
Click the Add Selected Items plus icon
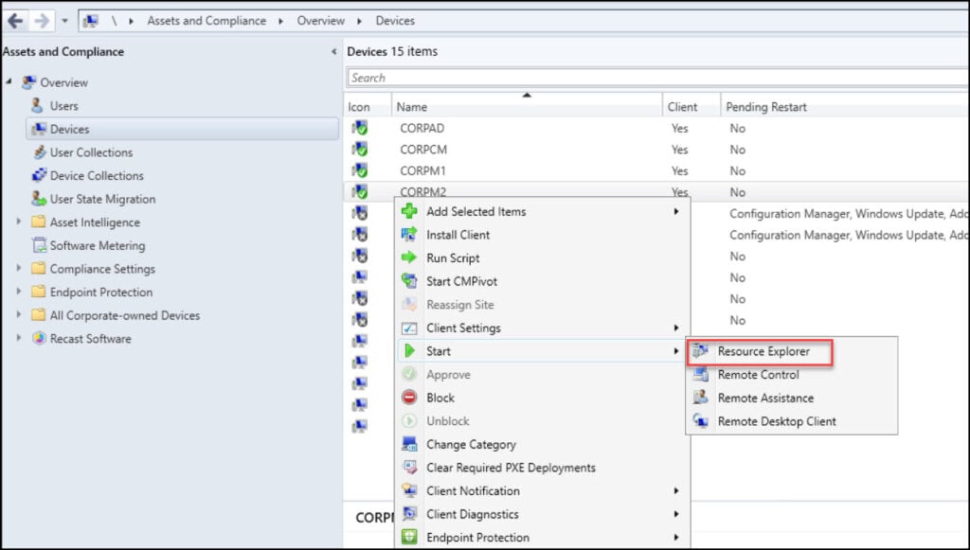click(x=409, y=211)
